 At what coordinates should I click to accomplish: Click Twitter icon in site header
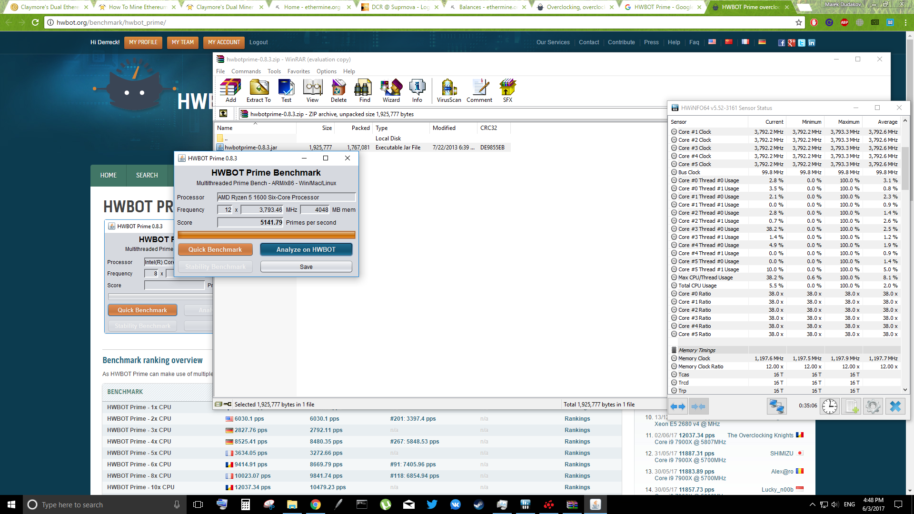tap(802, 43)
